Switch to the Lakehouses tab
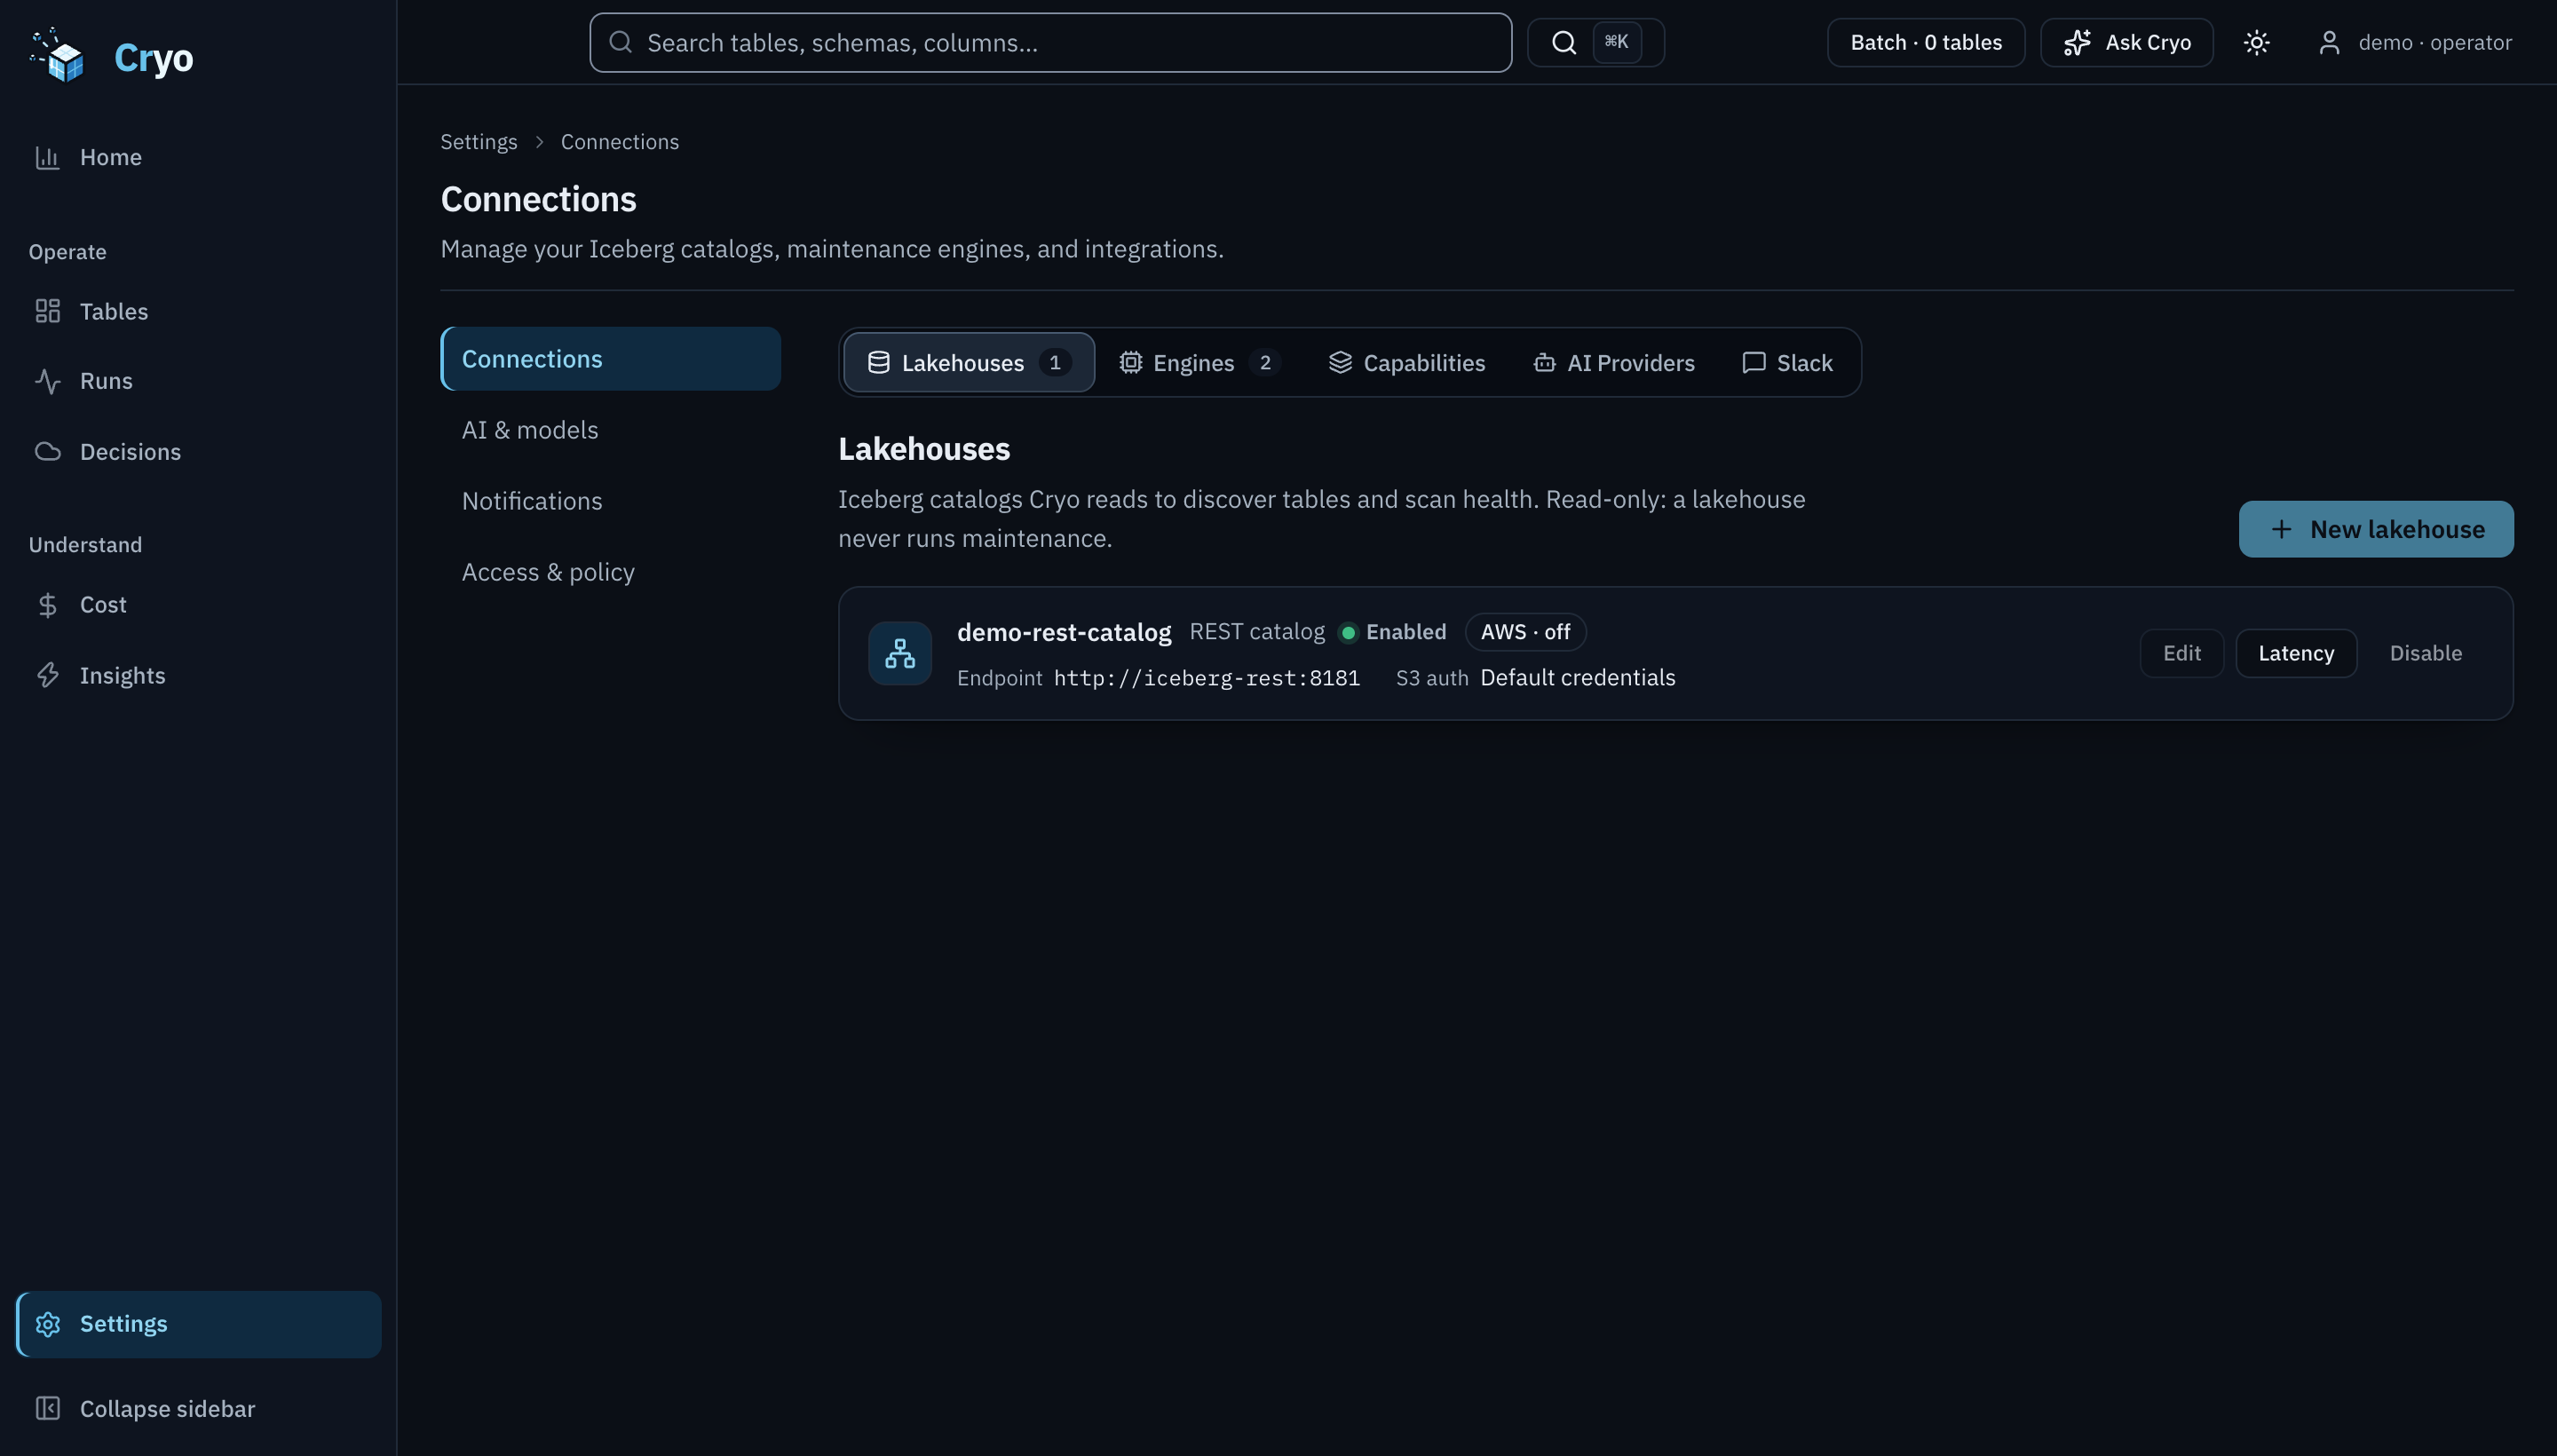The image size is (2557, 1456). (x=968, y=362)
